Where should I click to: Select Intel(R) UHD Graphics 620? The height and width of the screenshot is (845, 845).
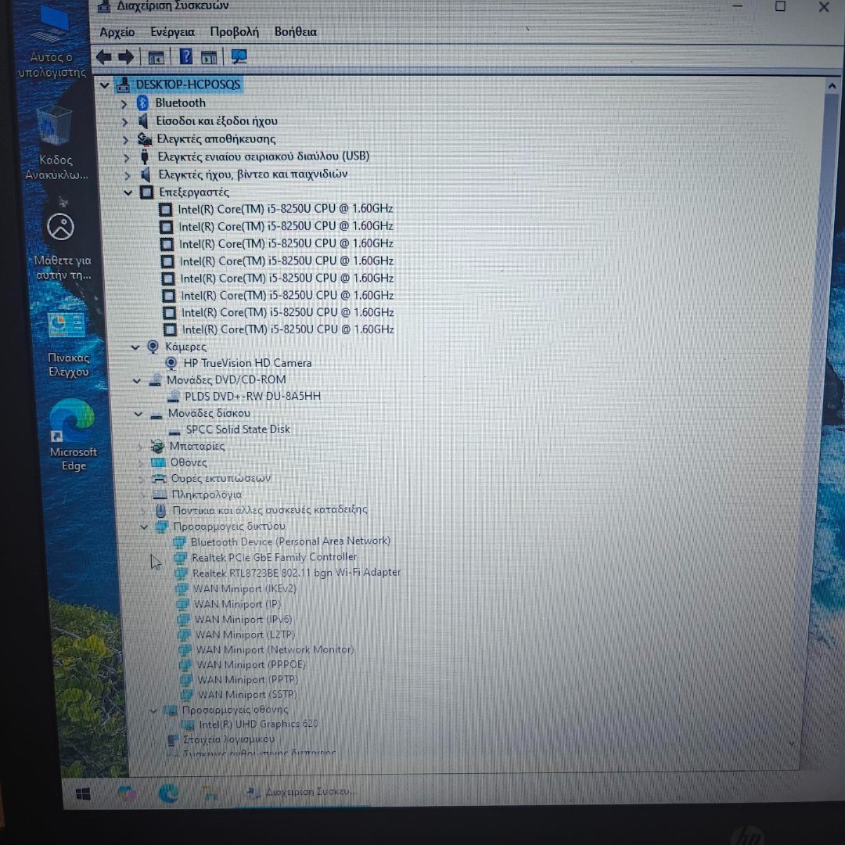259,725
